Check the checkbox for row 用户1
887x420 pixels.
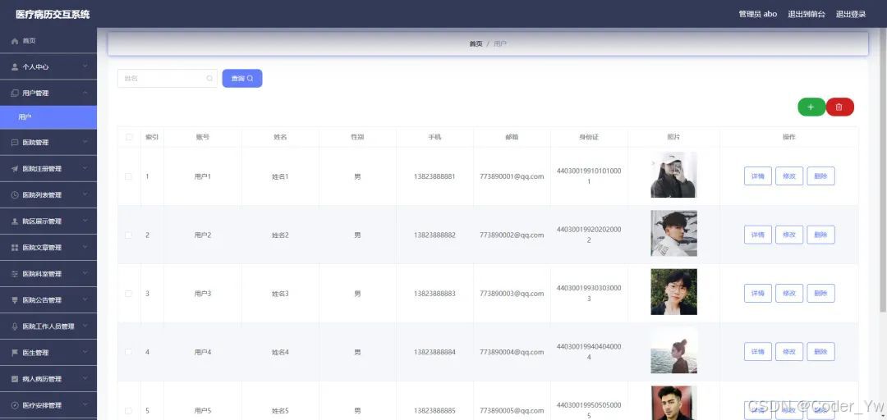(128, 176)
